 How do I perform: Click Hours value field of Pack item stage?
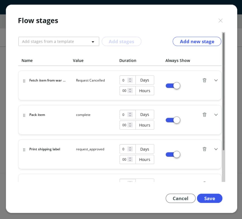point(127,125)
